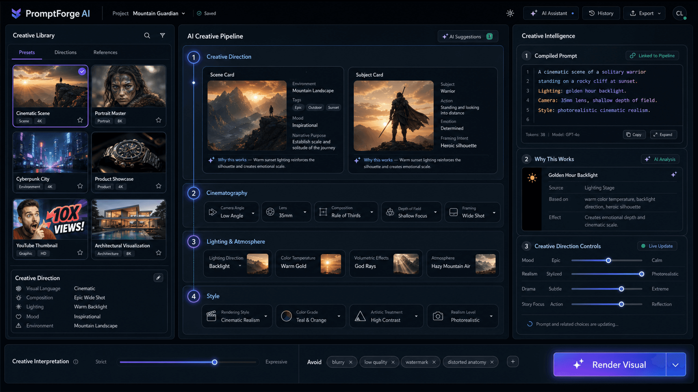
Task: Adjust the Creative Interpretation slider handle
Action: tap(215, 362)
